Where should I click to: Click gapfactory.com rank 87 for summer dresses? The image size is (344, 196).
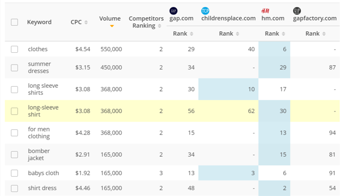click(x=332, y=67)
